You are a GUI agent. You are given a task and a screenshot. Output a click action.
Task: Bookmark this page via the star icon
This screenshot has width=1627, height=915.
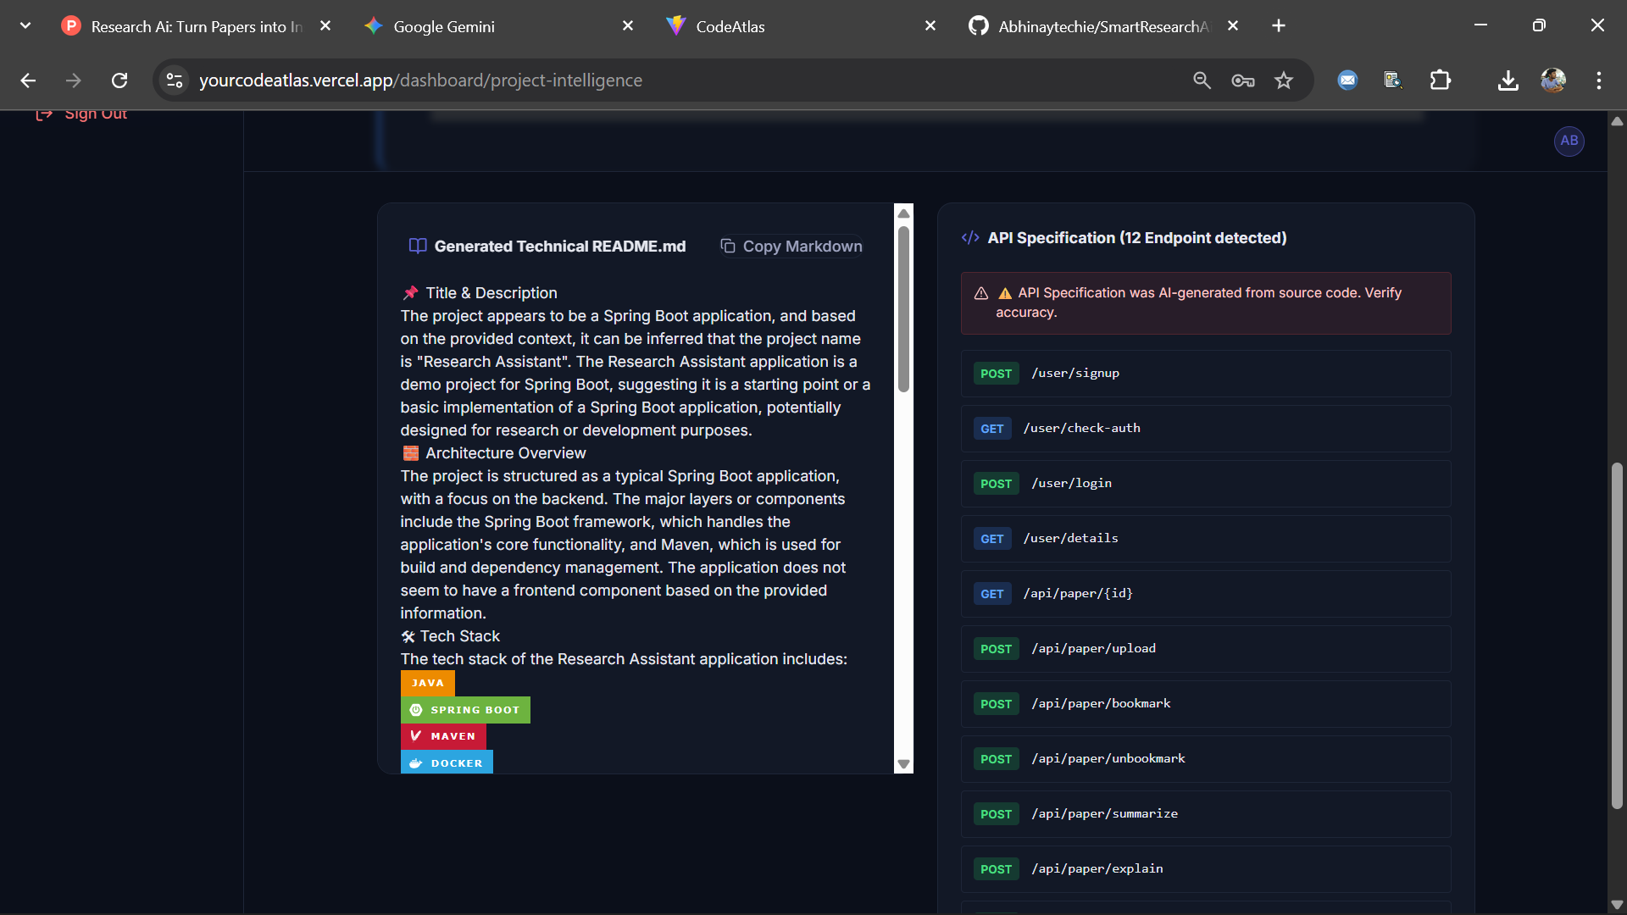(x=1283, y=80)
